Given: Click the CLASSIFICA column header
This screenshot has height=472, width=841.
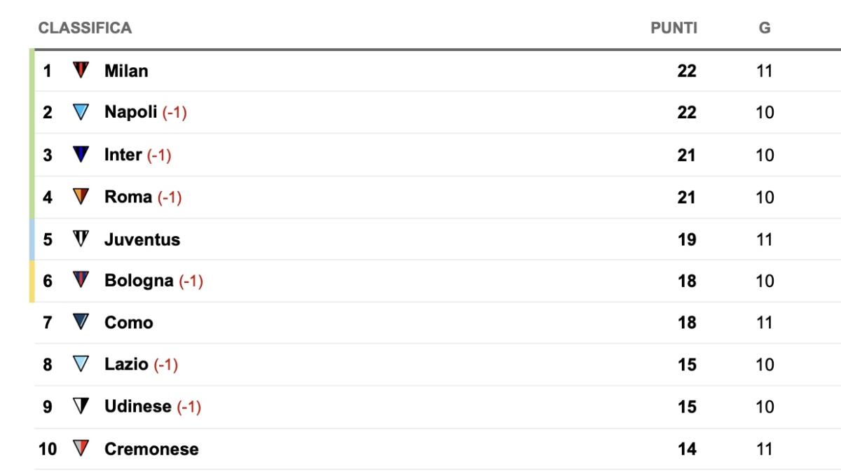Looking at the screenshot, I should [x=85, y=28].
